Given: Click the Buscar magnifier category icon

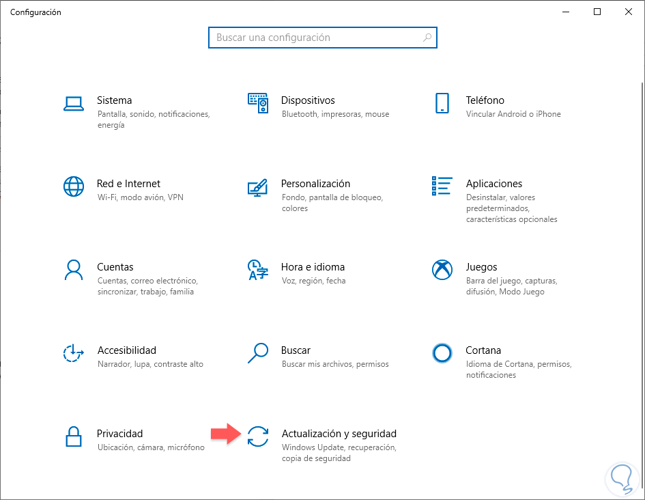Looking at the screenshot, I should [258, 353].
